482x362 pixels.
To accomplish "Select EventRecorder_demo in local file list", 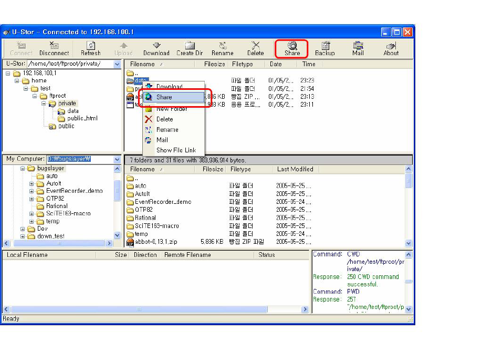I will tap(163, 202).
